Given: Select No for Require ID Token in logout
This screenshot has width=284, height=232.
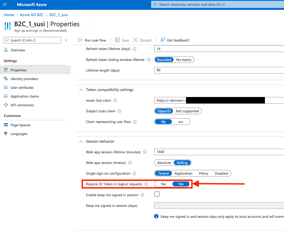Looking at the screenshot, I should click(x=163, y=184).
